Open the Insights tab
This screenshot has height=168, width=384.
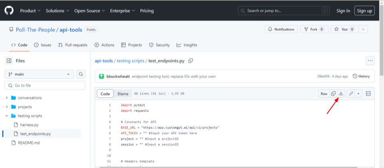click(187, 45)
